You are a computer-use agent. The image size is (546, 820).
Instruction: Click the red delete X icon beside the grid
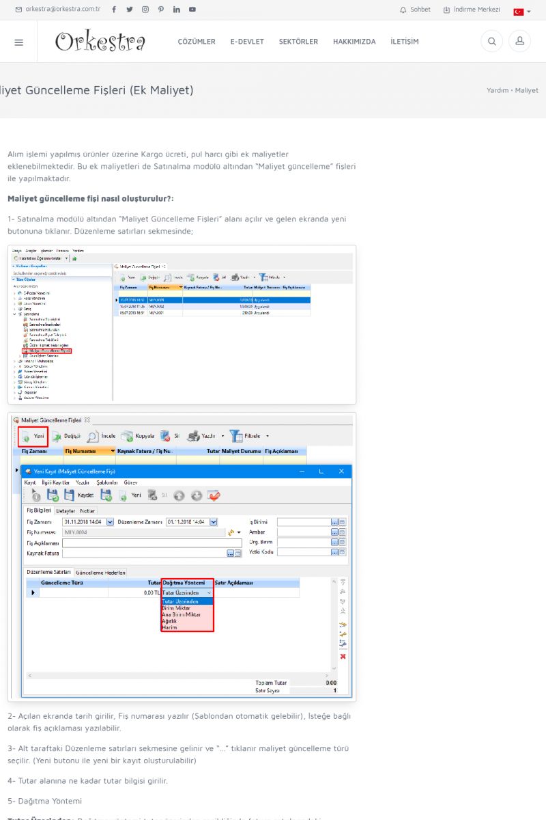click(x=343, y=656)
